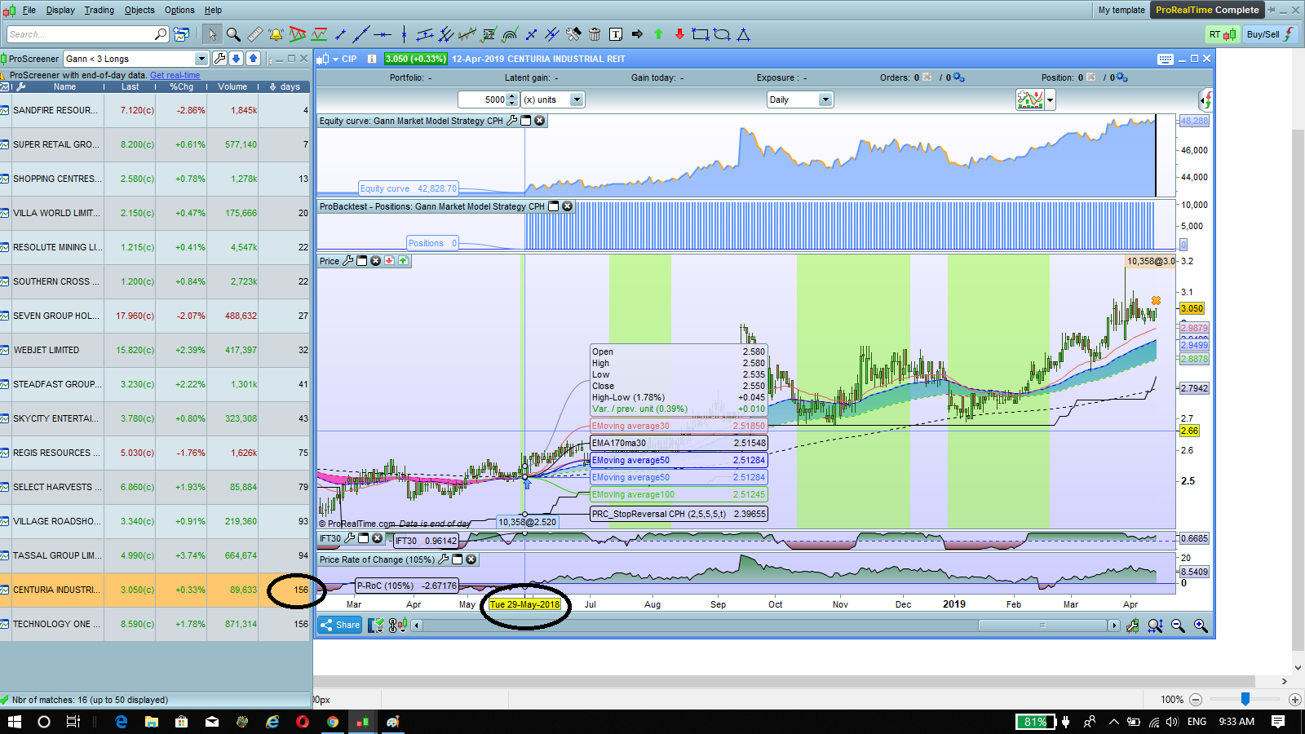Screen dimensions: 1305x734
Task: Activate the magnifier zoom tool
Action: (233, 34)
